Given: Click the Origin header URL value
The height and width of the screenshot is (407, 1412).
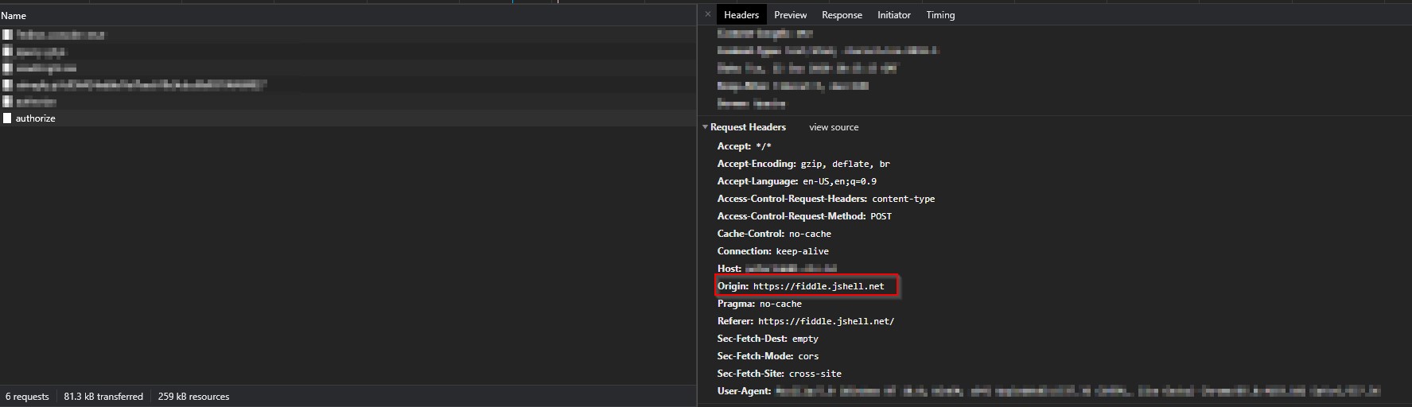Looking at the screenshot, I should (x=819, y=286).
